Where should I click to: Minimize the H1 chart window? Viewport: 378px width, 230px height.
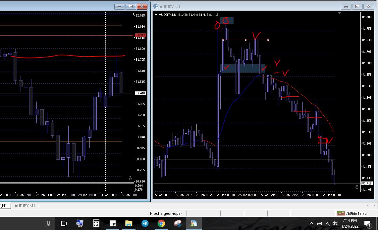pyautogui.click(x=119, y=7)
